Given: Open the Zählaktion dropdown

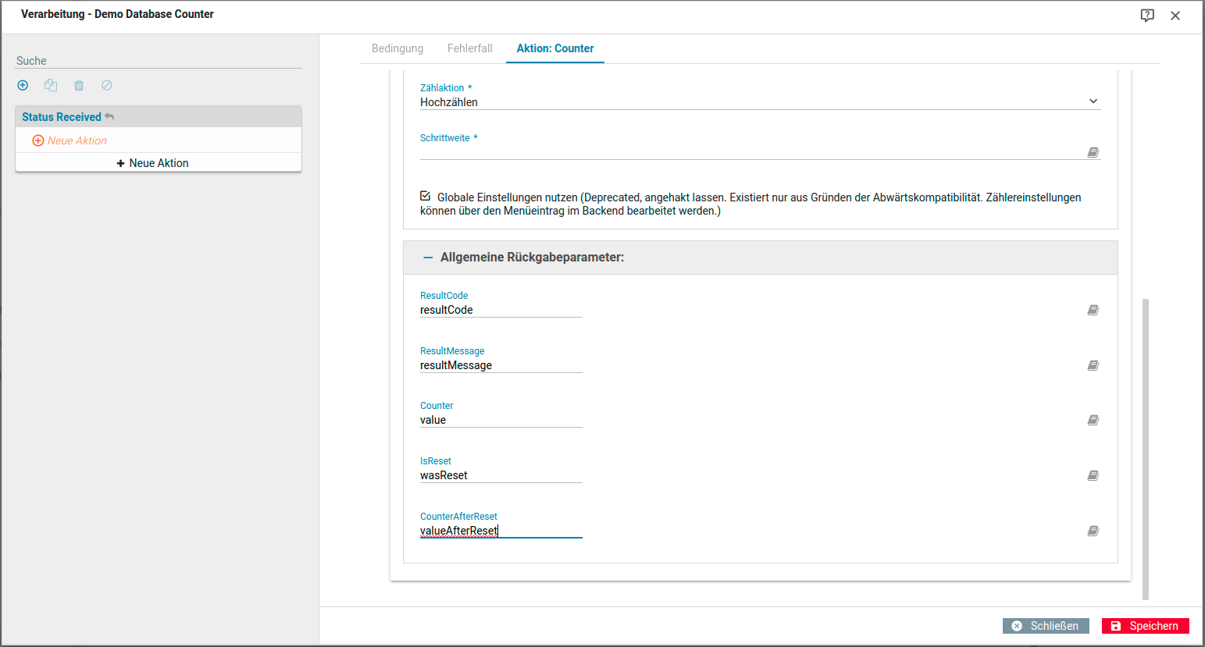Looking at the screenshot, I should (x=760, y=101).
